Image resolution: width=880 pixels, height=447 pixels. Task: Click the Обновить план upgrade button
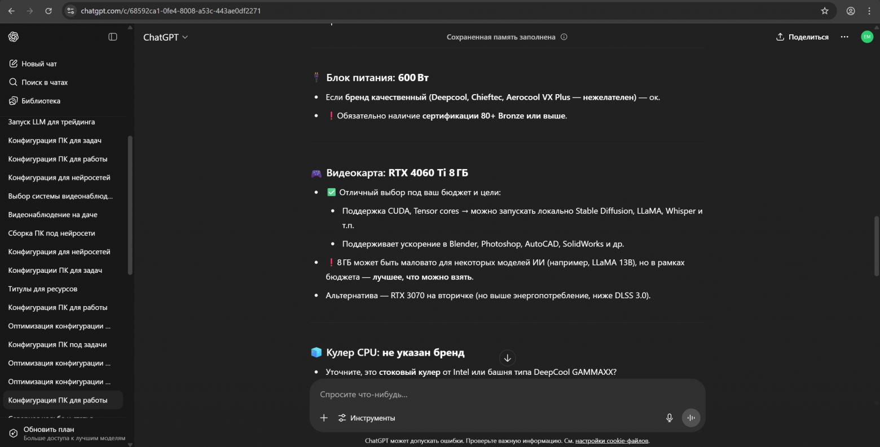coord(49,430)
